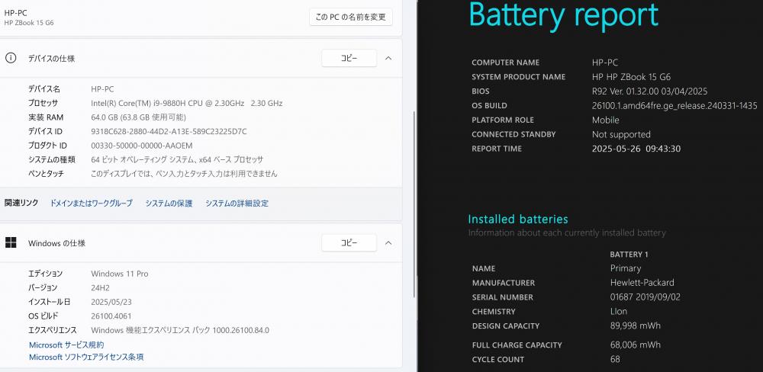Select the OS ビルド value 26100.4061
The width and height of the screenshot is (763, 372).
pos(111,316)
